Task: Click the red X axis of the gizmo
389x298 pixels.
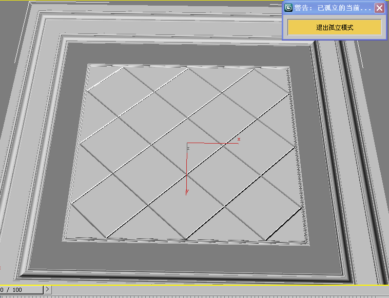Action: [x=212, y=143]
